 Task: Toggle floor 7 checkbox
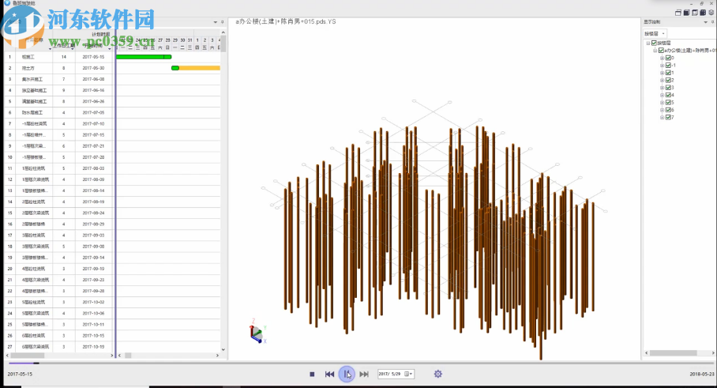(x=668, y=117)
